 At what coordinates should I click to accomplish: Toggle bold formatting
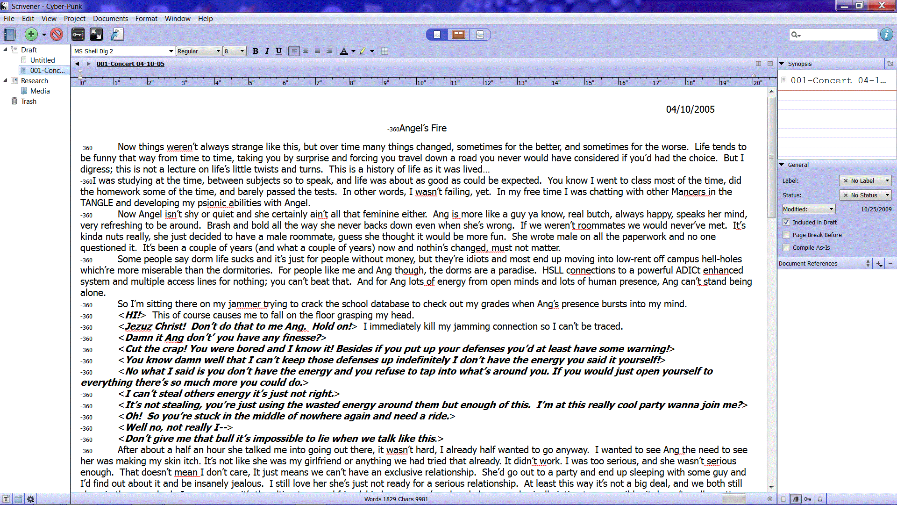tap(256, 51)
